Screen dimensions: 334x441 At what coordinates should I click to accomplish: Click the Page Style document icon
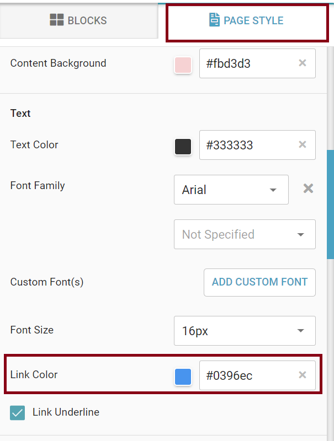pos(214,20)
